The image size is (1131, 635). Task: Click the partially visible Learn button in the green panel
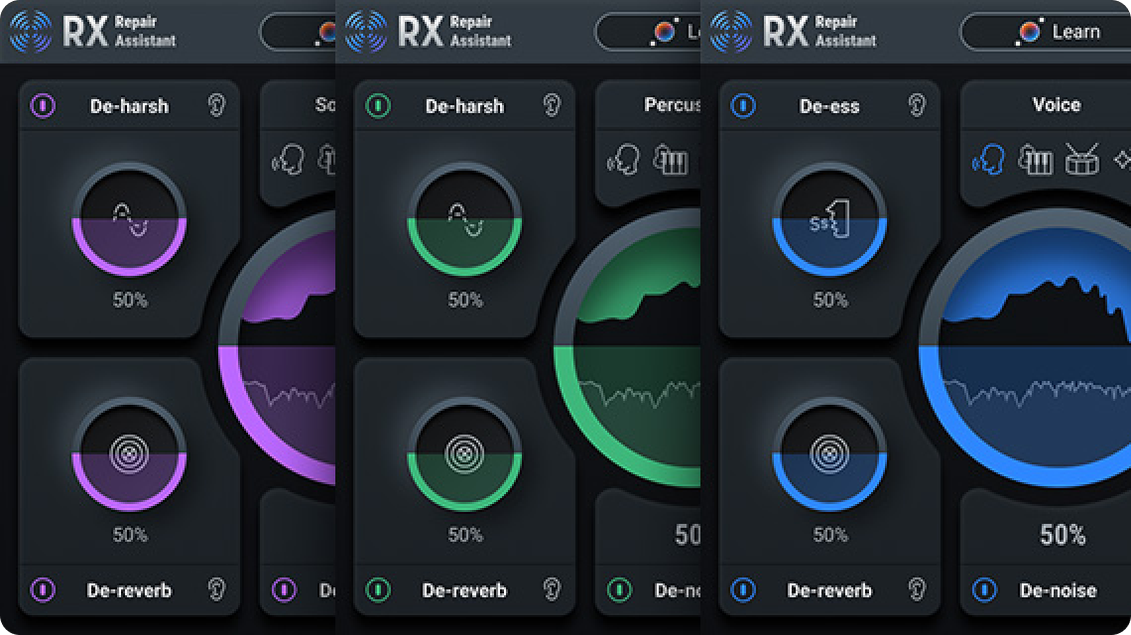point(647,32)
